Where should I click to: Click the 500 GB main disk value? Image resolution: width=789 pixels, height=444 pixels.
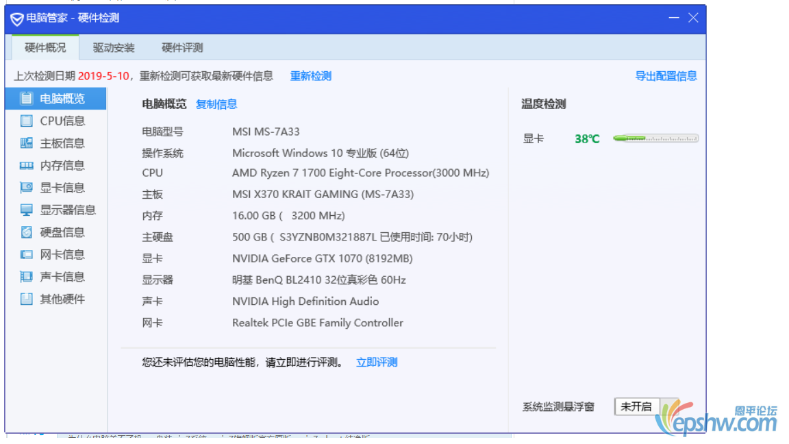point(352,237)
